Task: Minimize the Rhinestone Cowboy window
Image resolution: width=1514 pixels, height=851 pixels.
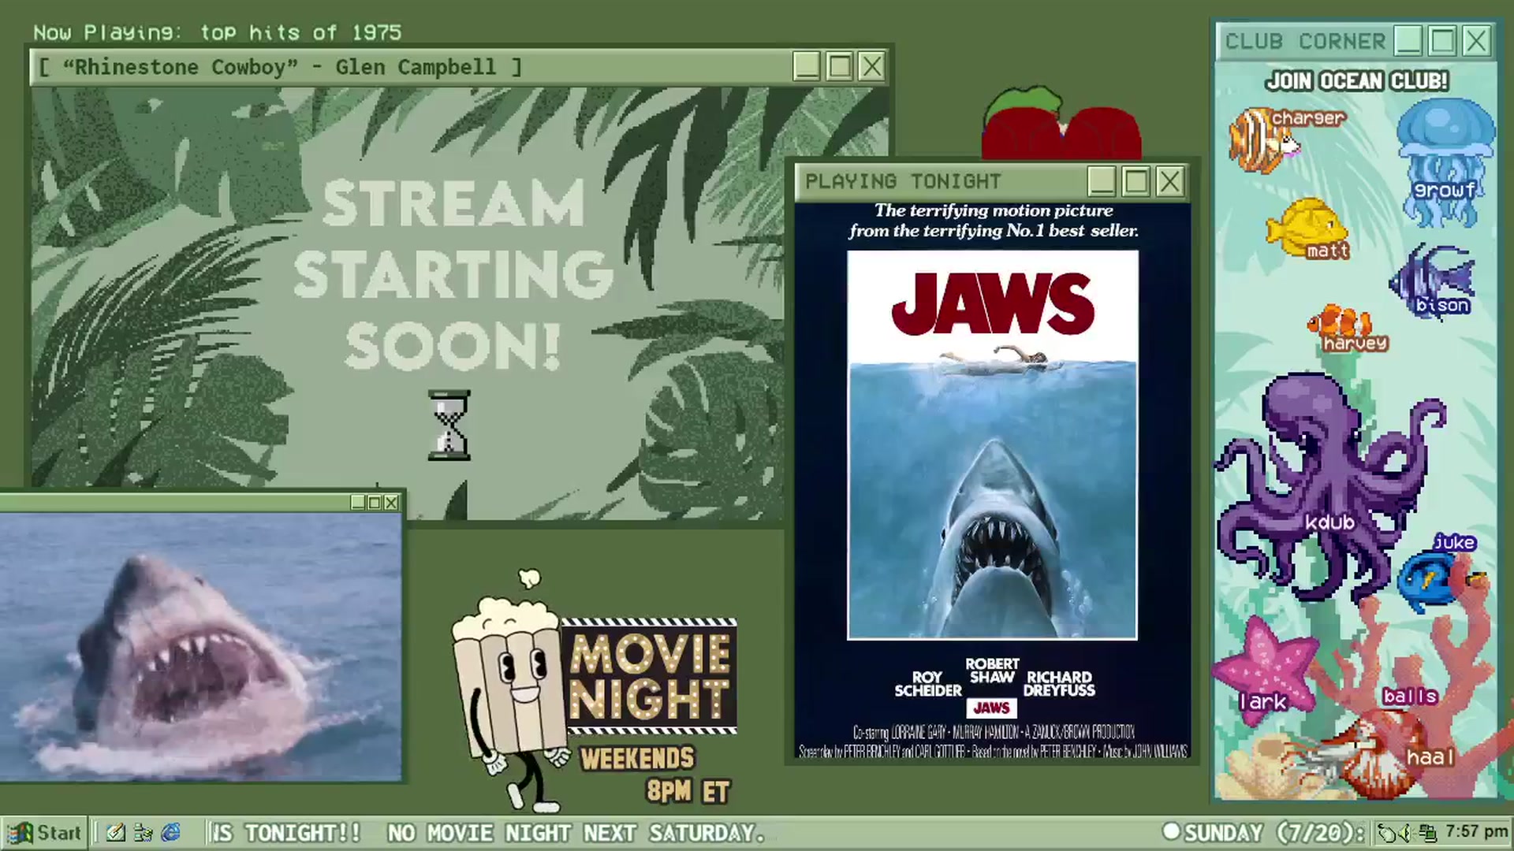Action: 806,66
